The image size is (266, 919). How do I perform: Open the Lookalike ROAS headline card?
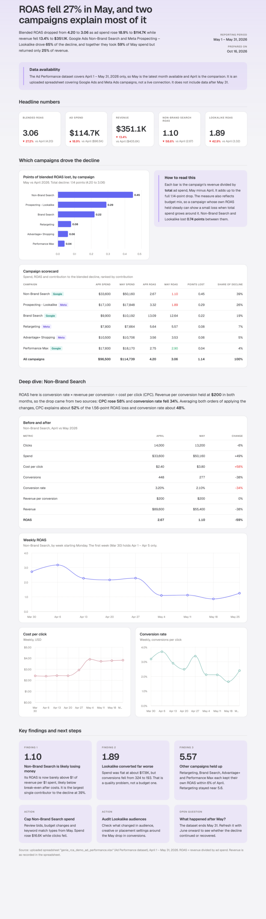point(226,129)
